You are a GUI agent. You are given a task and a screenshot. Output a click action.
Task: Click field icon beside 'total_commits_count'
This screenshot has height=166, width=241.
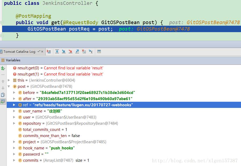coord(20,130)
